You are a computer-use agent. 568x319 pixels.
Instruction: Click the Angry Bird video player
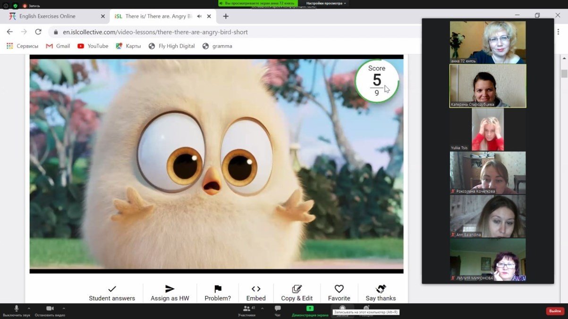pos(216,164)
